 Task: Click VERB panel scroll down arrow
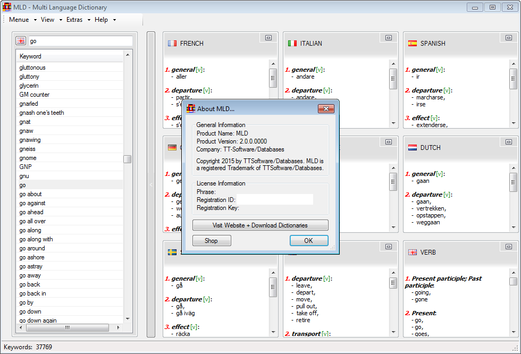514,332
